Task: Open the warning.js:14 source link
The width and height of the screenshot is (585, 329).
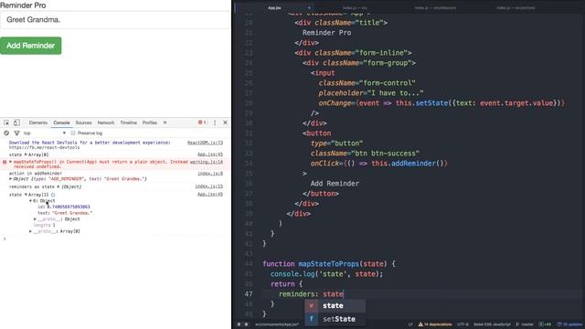Action: pos(207,162)
